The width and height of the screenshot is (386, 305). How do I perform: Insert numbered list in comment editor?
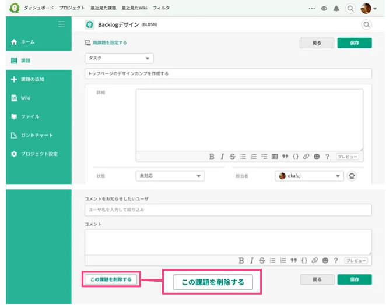click(x=283, y=261)
